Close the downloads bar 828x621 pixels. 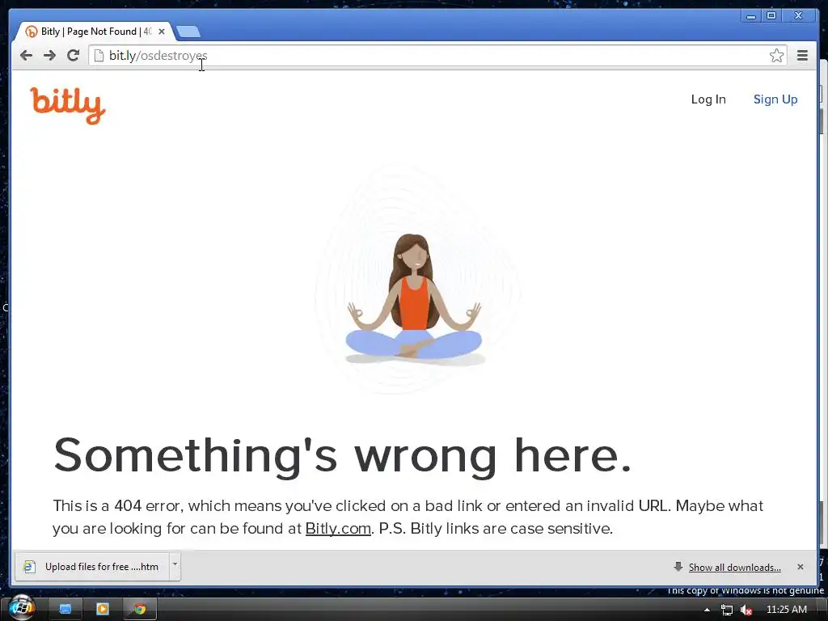tap(800, 567)
